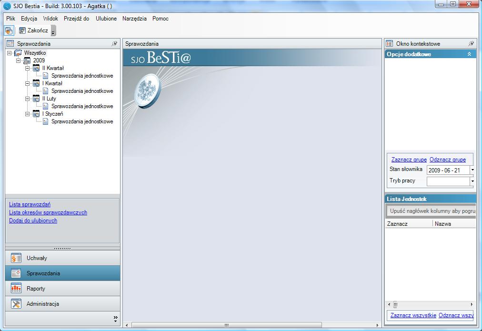The image size is (482, 331).
Task: Switch to the Administracja module
Action: (62, 304)
